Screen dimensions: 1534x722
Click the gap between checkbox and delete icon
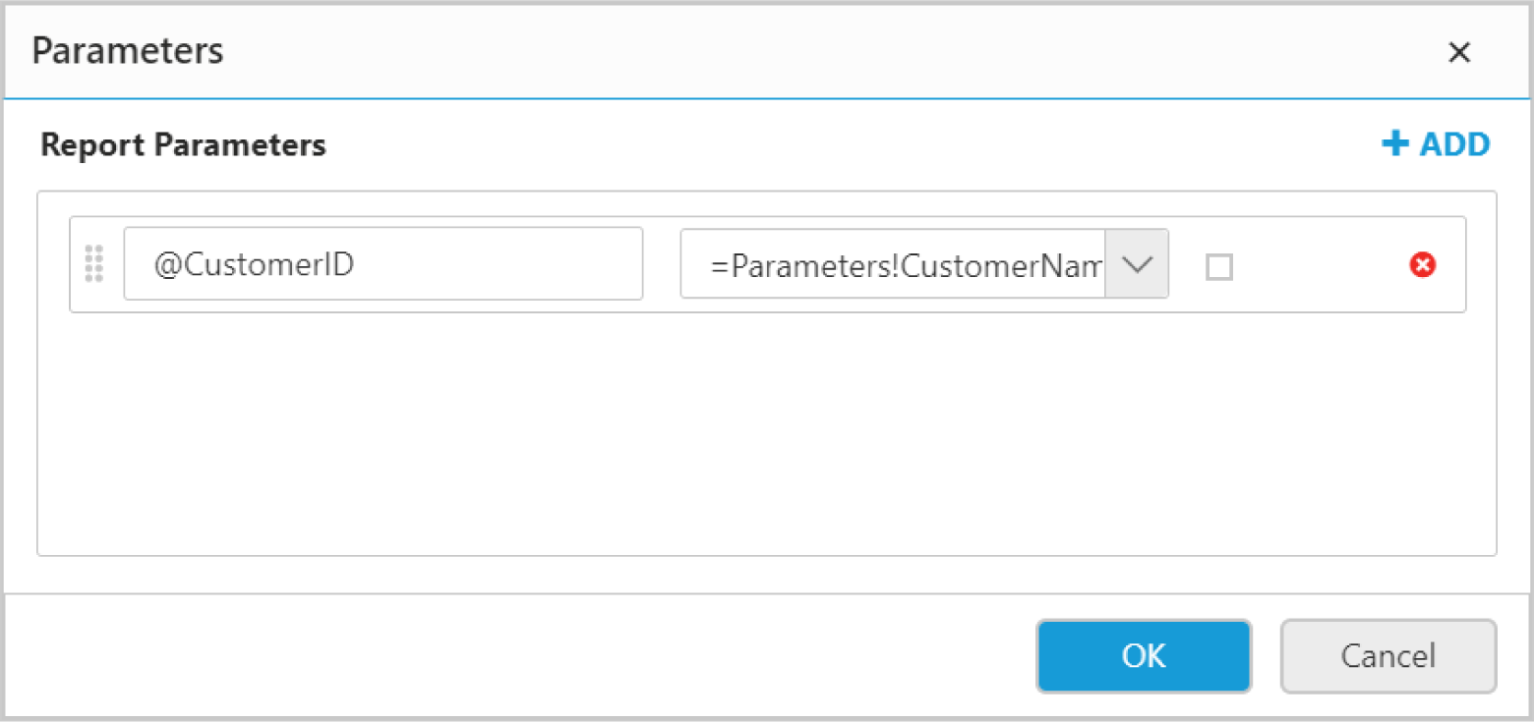pos(1318,265)
